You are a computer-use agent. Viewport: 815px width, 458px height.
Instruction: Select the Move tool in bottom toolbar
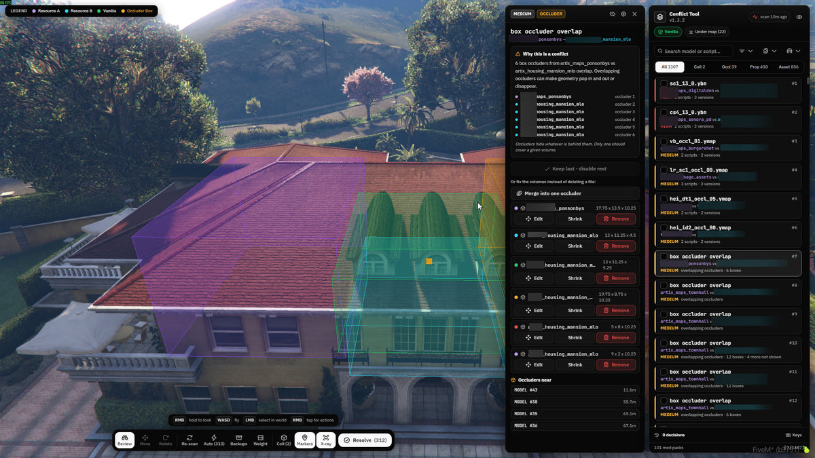(145, 440)
